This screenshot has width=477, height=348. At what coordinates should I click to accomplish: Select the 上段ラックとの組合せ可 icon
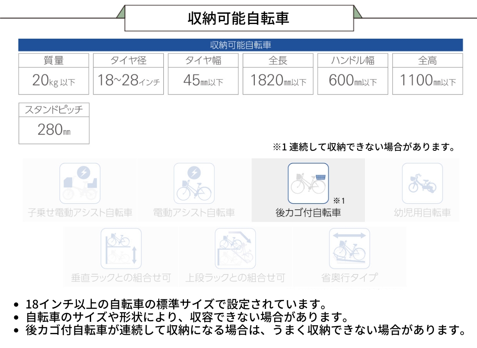(x=235, y=248)
